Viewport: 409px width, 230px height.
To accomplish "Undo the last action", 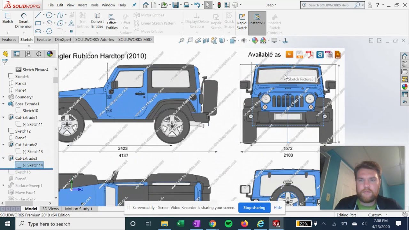I will pos(197,5).
